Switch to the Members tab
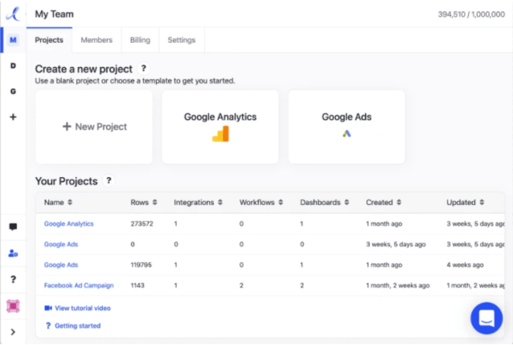Screen dimensions: 513x345 pos(96,39)
